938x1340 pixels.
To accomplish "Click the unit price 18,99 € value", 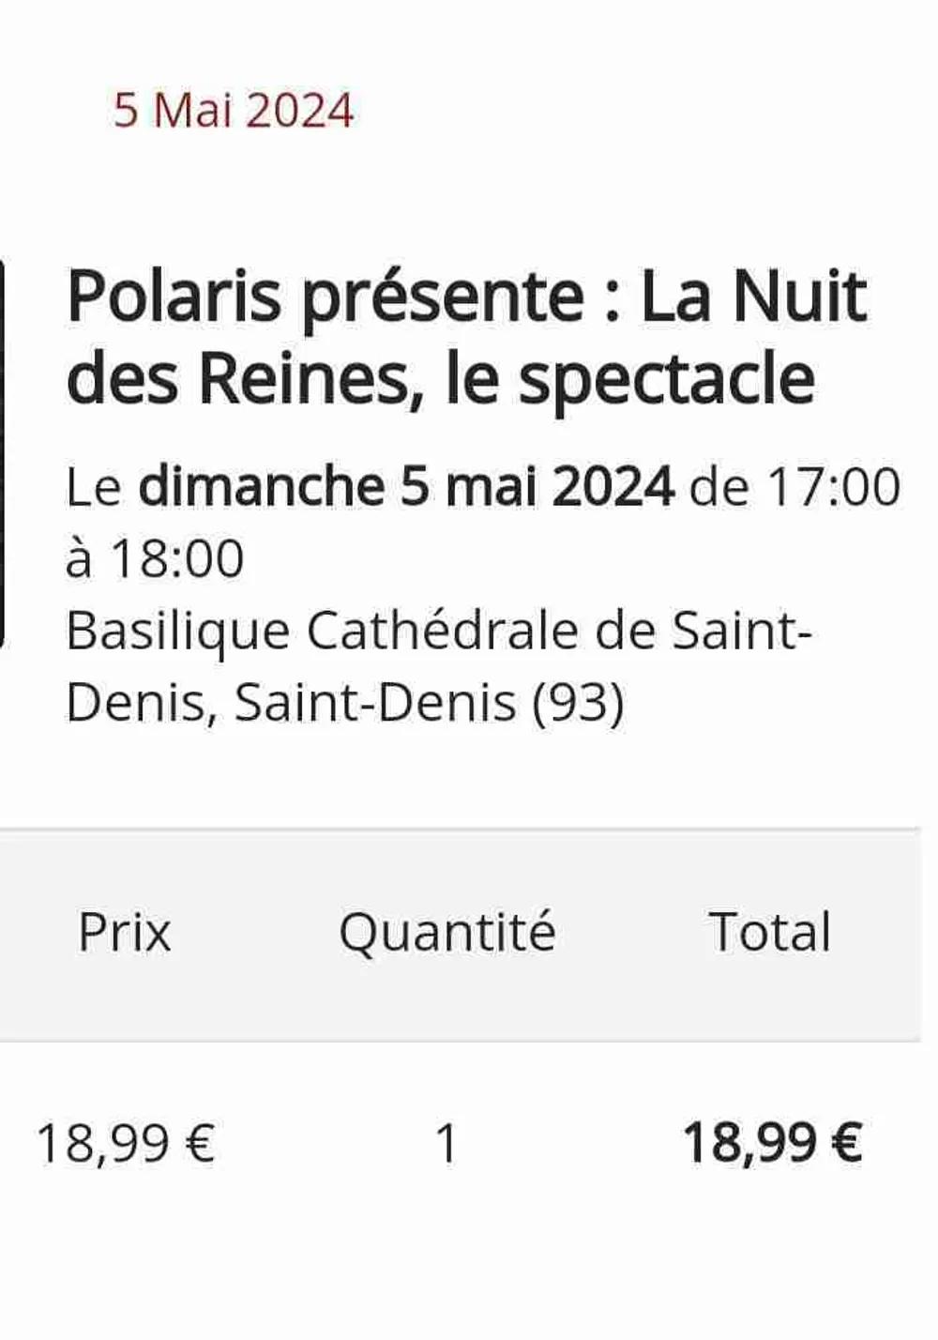I will 126,1143.
